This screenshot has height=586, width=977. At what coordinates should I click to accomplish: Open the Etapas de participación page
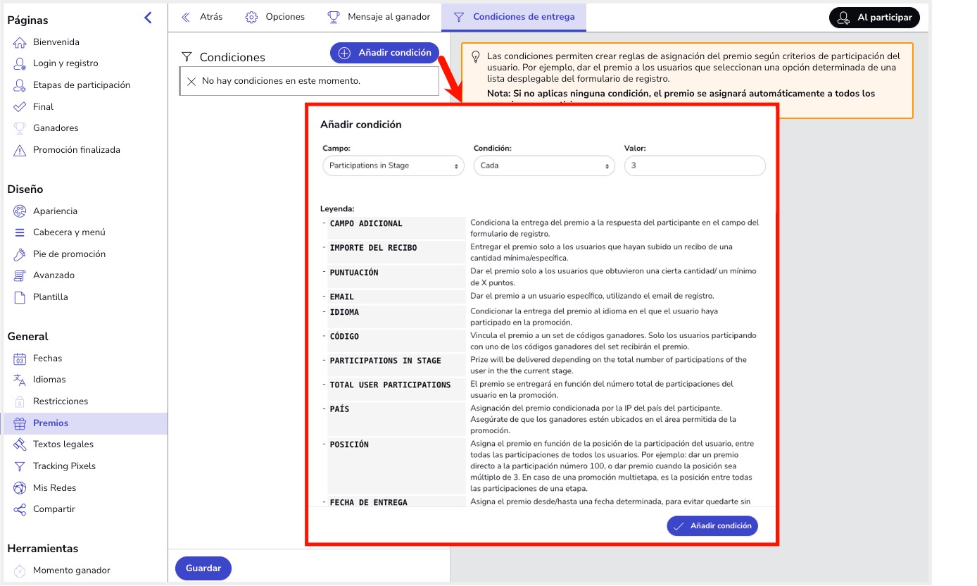point(82,85)
